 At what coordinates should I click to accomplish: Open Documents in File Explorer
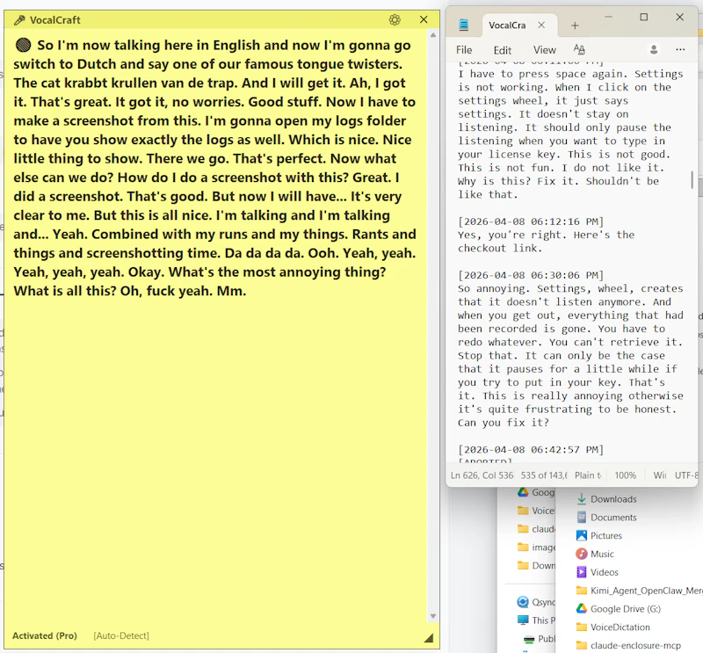pos(613,517)
